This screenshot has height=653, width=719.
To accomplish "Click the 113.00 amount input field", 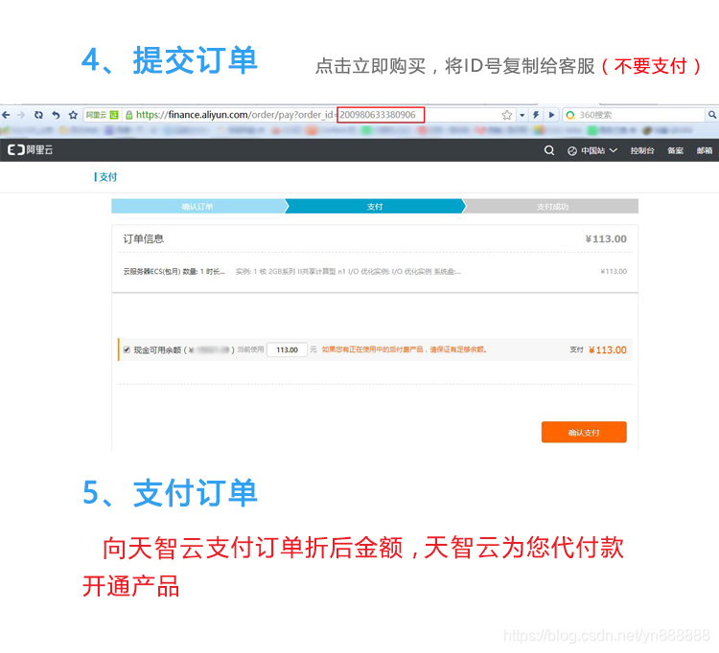I will pos(287,349).
